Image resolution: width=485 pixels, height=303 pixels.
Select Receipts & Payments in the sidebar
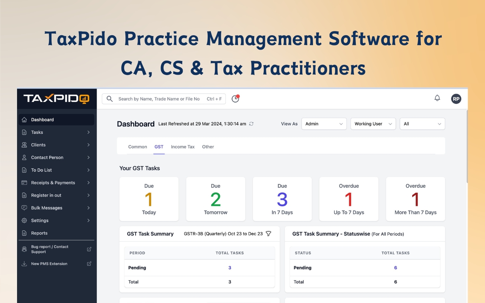click(x=53, y=183)
